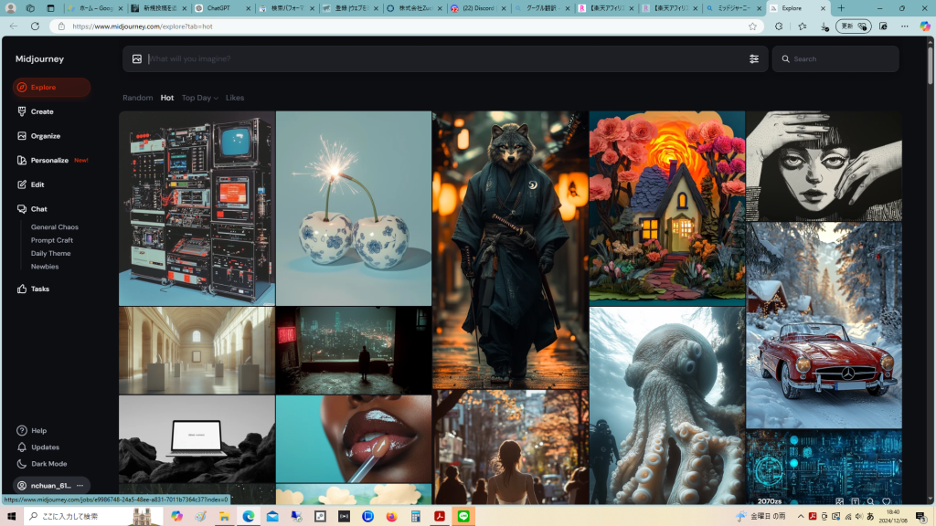Open the samurai wolf image
Viewport: 936px width, 526px height.
[x=509, y=250]
